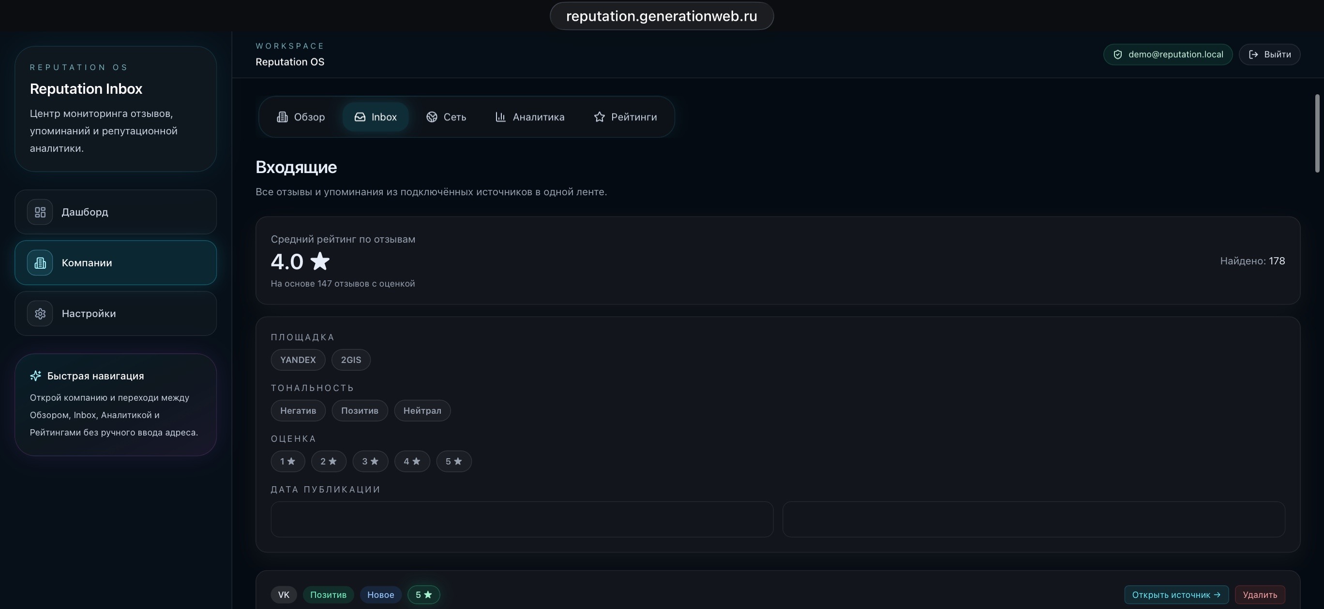Viewport: 1324px width, 609px height.
Task: Go to the Аналитика tab
Action: 529,117
